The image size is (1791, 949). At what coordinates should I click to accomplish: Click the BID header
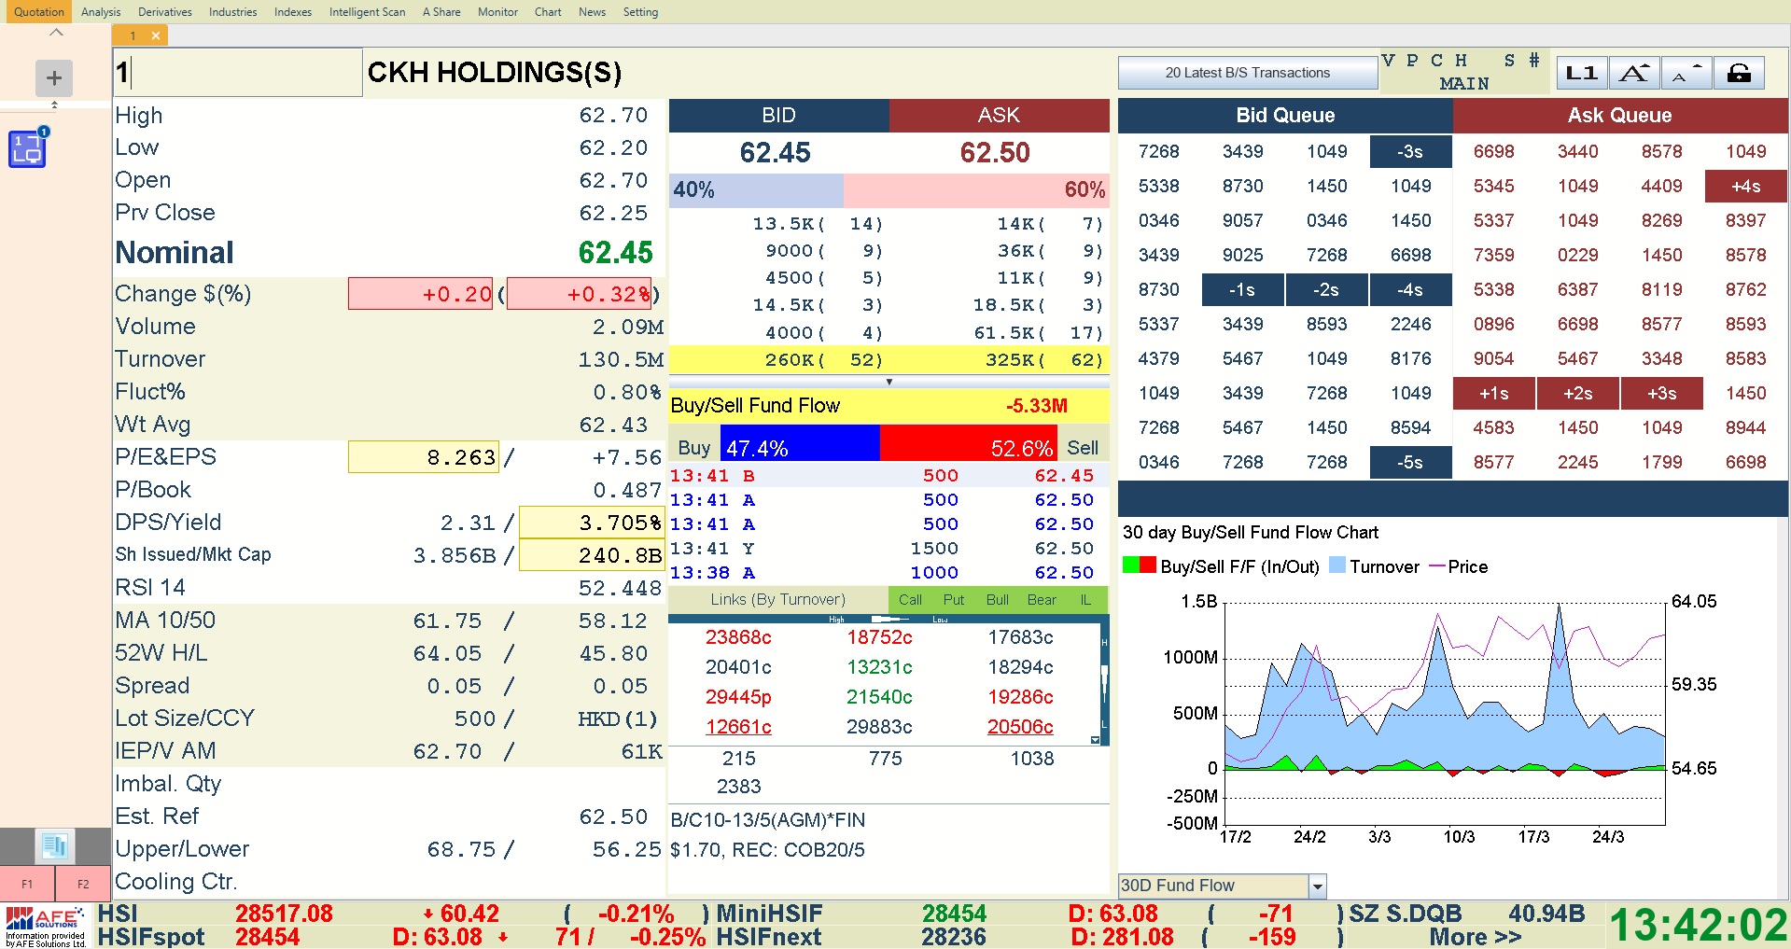coord(779,115)
